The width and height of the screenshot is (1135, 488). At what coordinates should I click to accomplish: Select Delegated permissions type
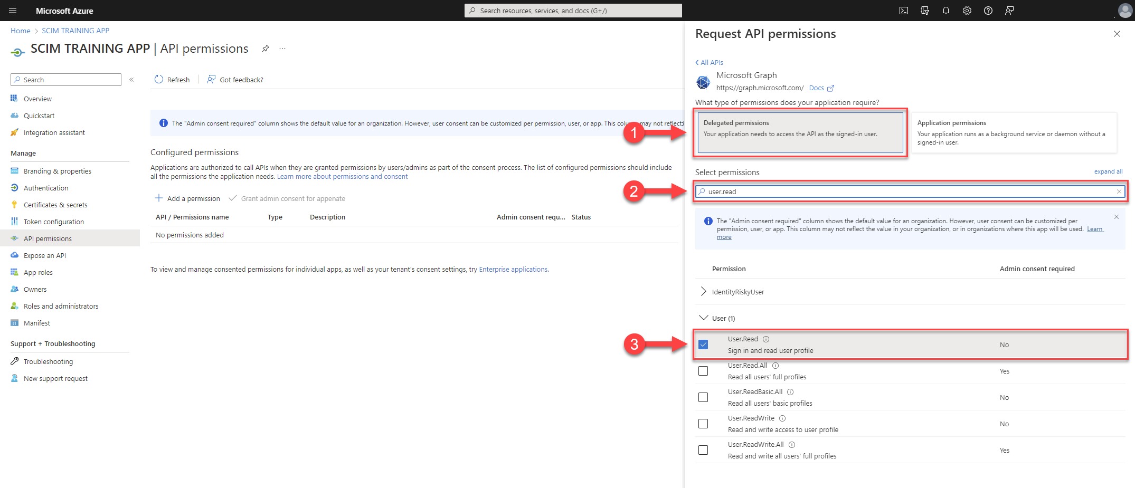click(x=800, y=132)
